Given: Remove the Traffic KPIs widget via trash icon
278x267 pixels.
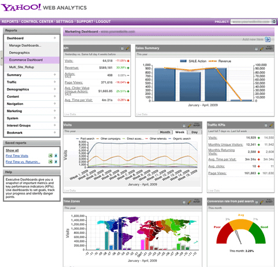Looking at the screenshot, I should pos(266,125).
